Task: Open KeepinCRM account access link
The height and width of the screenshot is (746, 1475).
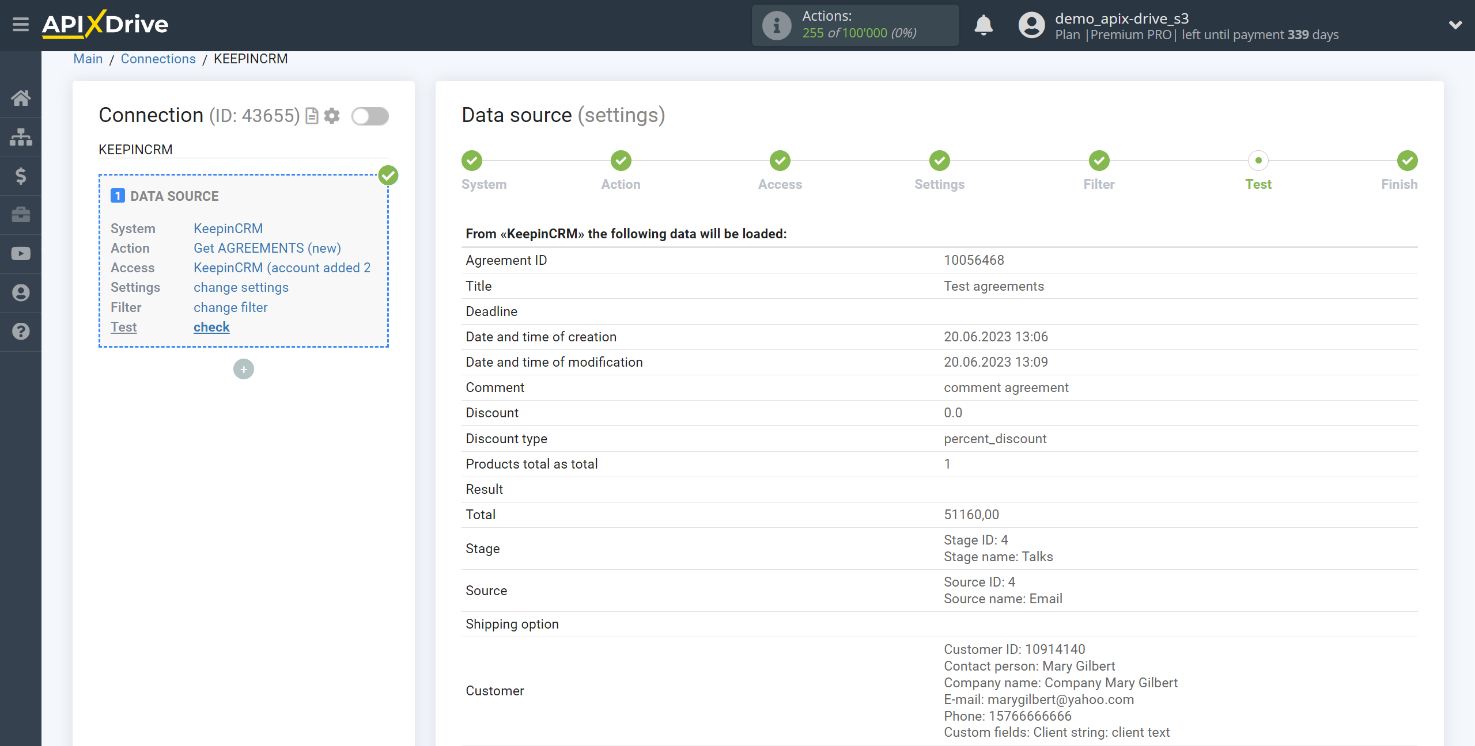Action: (282, 268)
